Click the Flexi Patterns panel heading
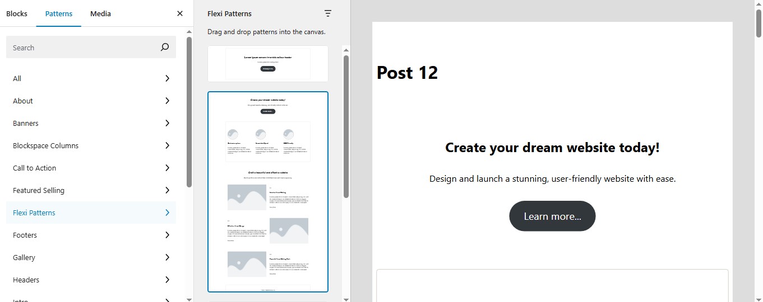This screenshot has height=302, width=763. pyautogui.click(x=229, y=13)
